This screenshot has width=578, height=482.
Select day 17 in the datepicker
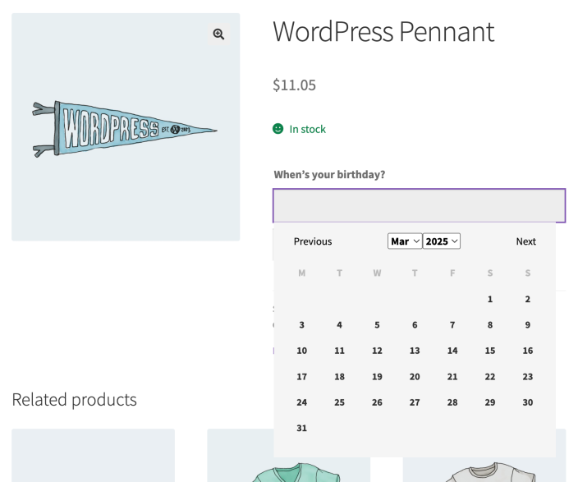pos(301,377)
